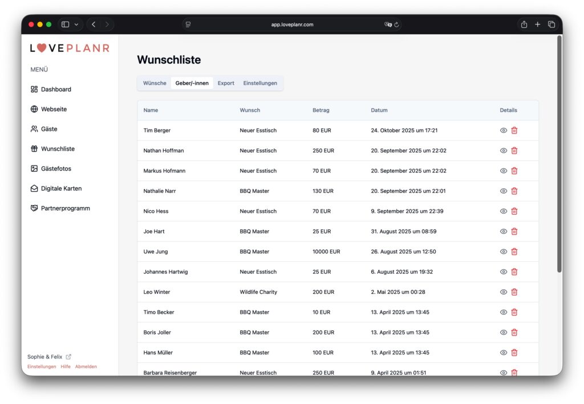Image resolution: width=584 pixels, height=404 pixels.
Task: View details of Nathan Hoffman's gift
Action: pyautogui.click(x=503, y=151)
